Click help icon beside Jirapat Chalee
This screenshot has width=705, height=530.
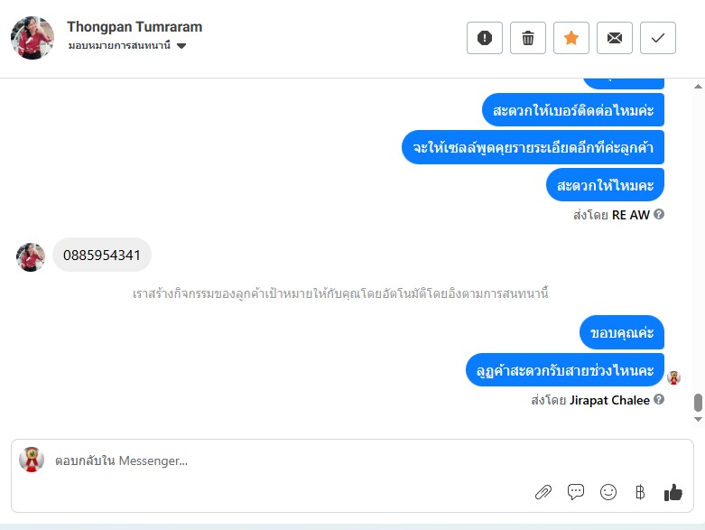point(659,399)
